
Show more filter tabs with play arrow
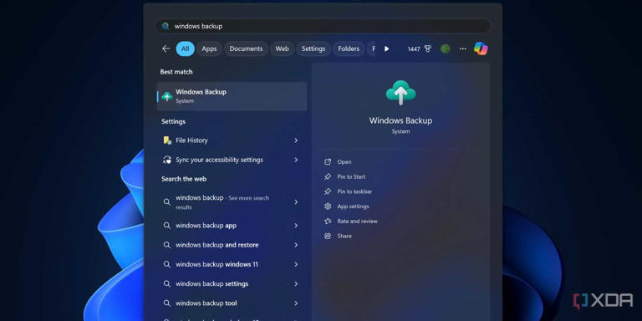click(386, 48)
